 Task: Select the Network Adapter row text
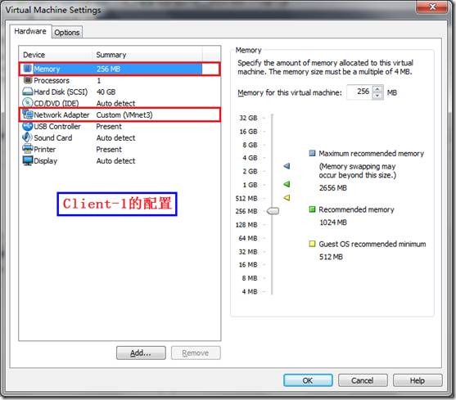61,115
